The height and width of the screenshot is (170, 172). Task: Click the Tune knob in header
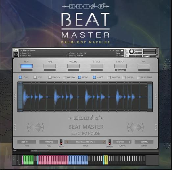click(x=132, y=51)
